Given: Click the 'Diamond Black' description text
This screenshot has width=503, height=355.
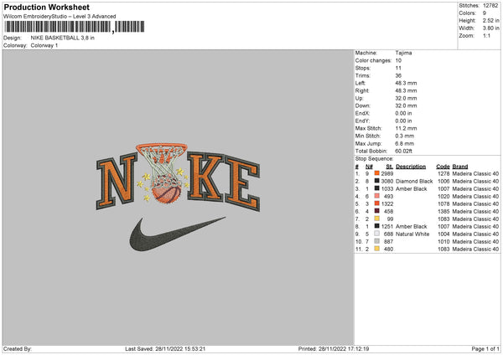Looking at the screenshot, I should tap(414, 182).
